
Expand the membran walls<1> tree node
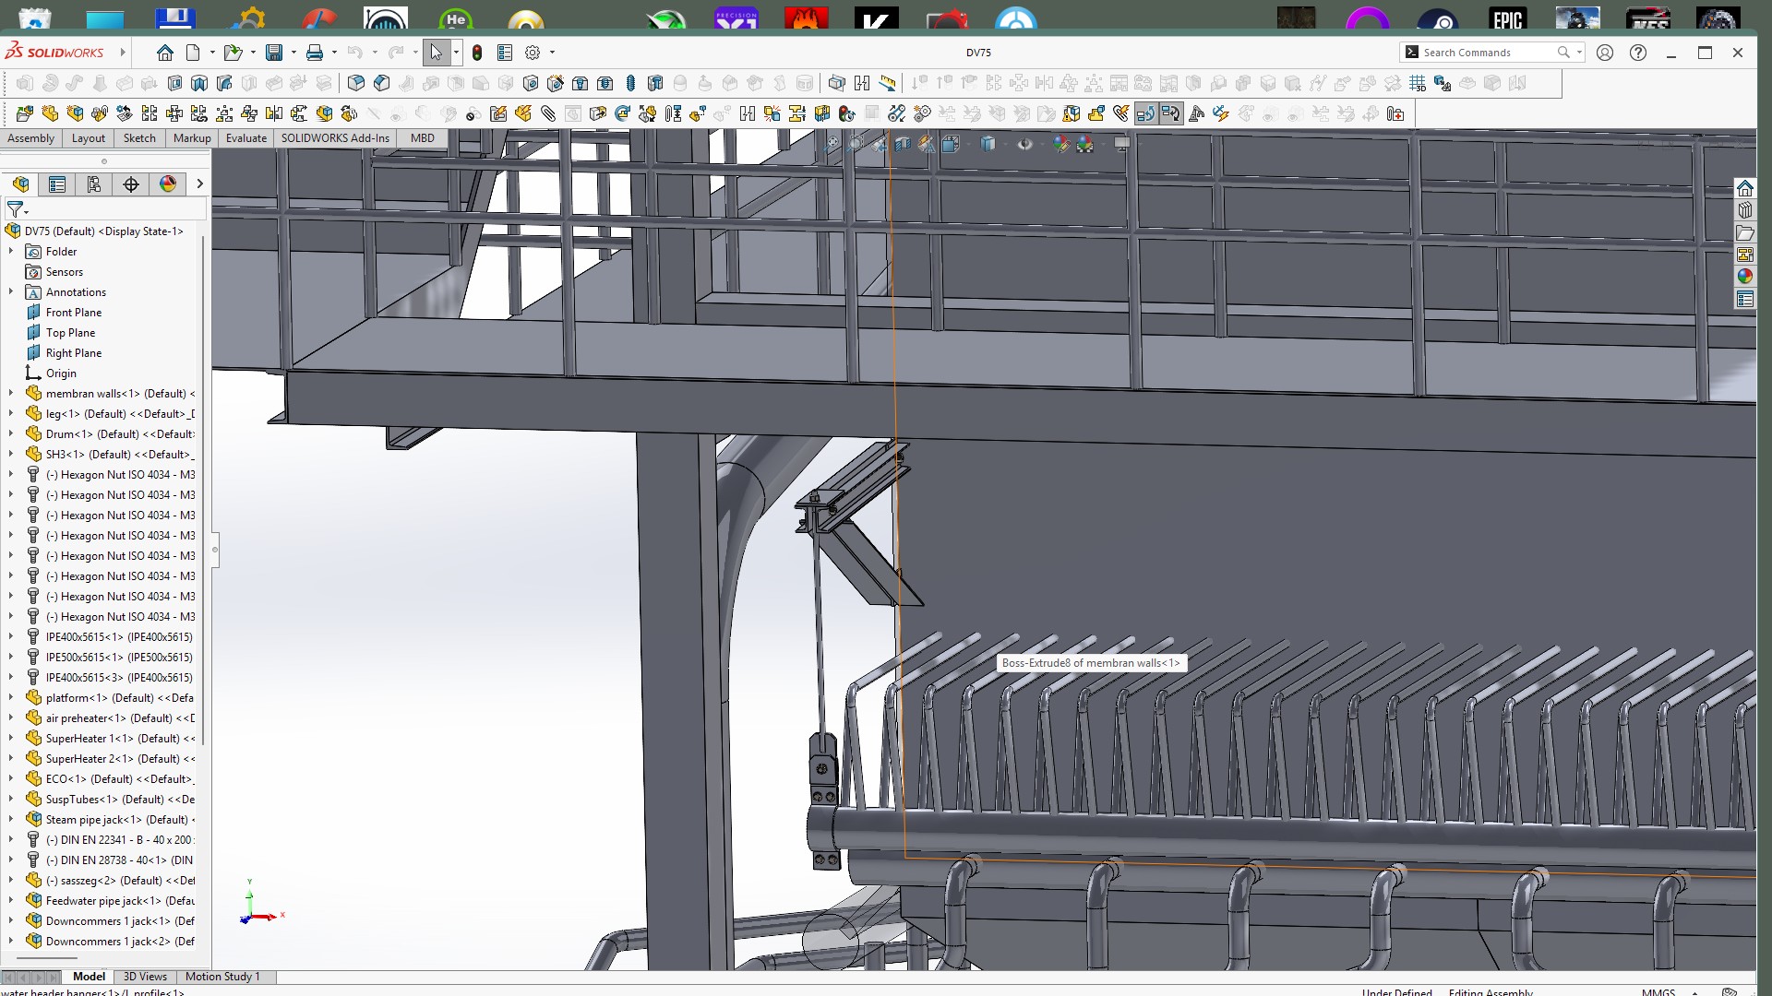(x=11, y=394)
